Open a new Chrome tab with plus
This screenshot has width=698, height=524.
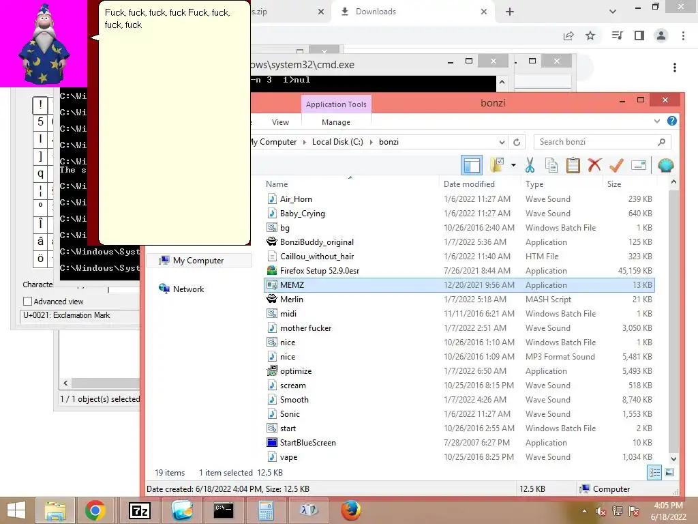pyautogui.click(x=510, y=12)
